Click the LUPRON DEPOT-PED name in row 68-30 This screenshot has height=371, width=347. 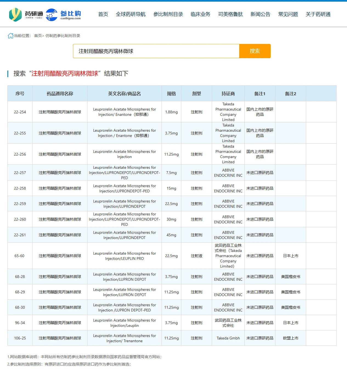coord(125,308)
